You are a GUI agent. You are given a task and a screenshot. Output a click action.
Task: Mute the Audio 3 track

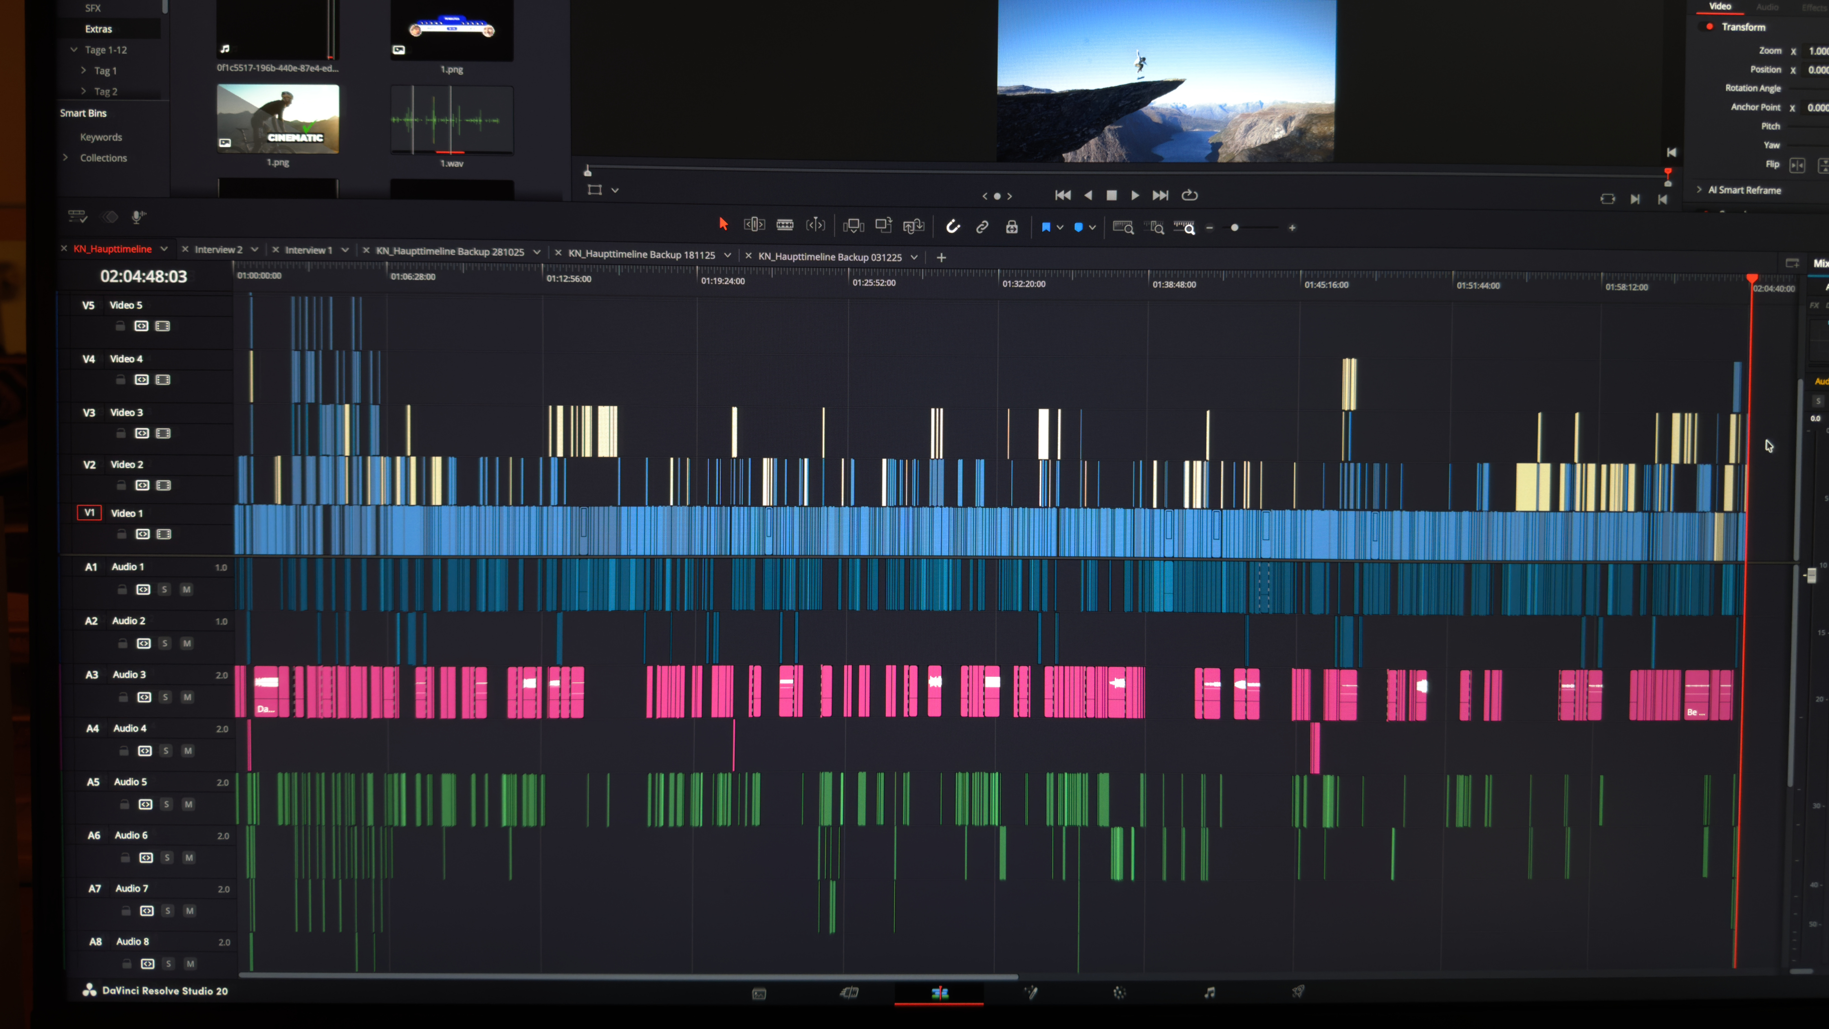[188, 697]
